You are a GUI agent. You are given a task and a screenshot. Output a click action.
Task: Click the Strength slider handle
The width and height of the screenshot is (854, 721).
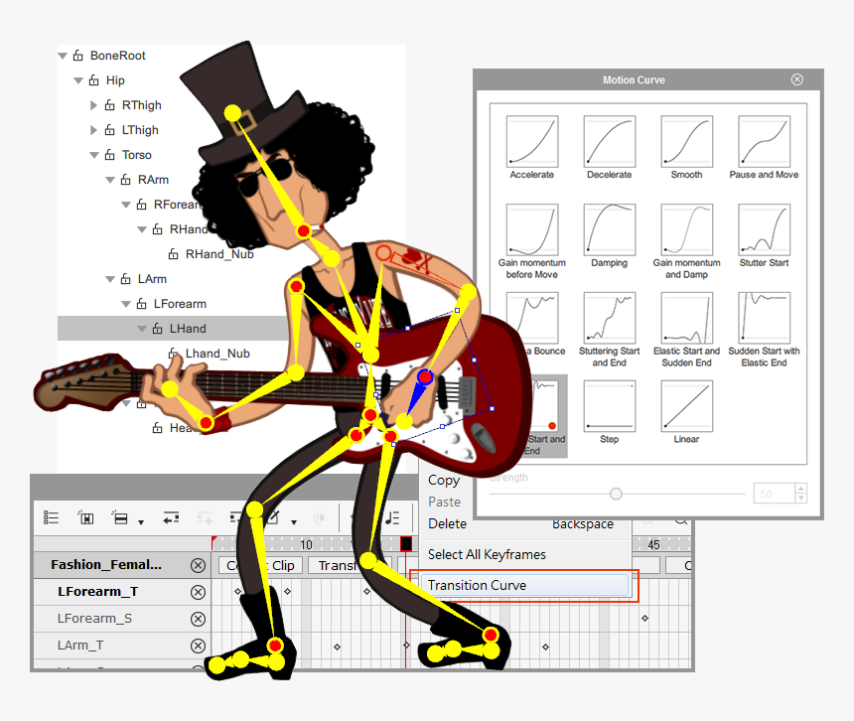(x=616, y=494)
